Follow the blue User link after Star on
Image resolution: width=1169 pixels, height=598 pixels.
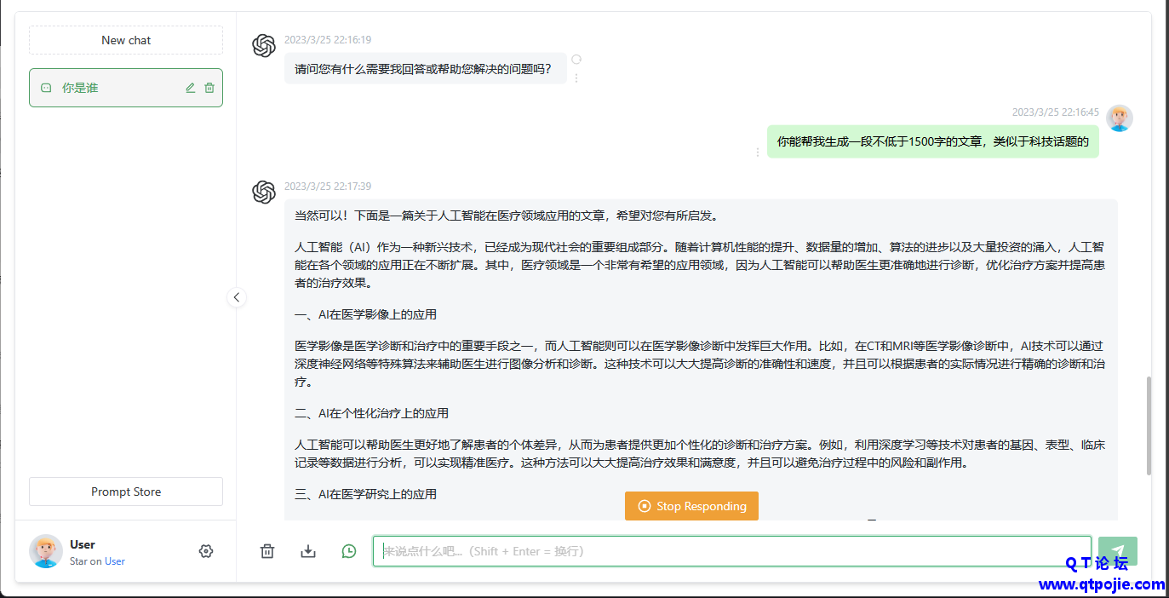coord(115,561)
